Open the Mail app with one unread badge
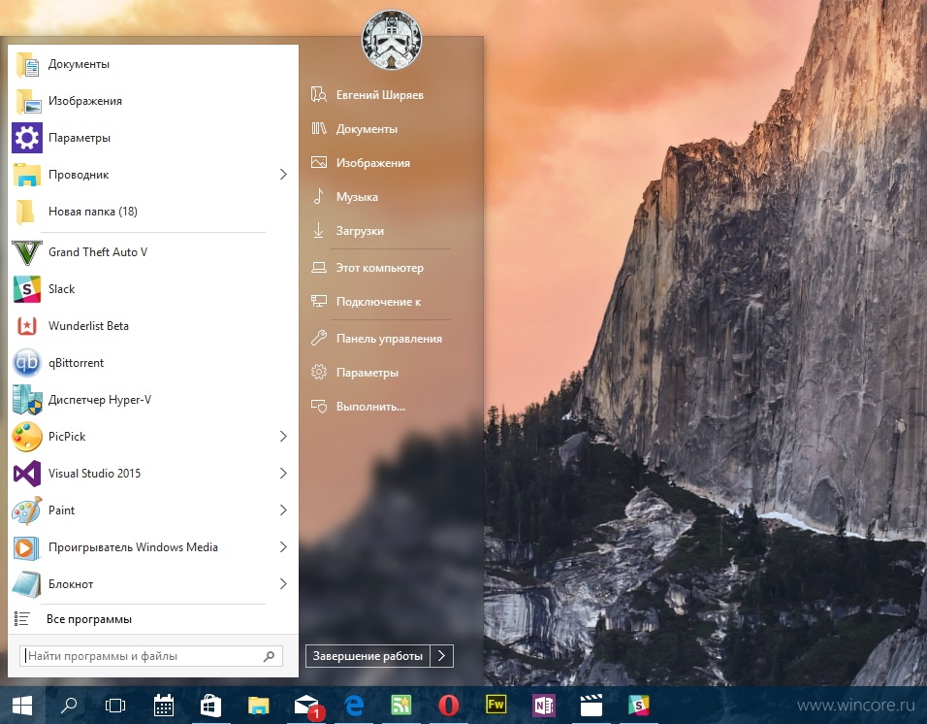The width and height of the screenshot is (927, 724). (x=307, y=705)
